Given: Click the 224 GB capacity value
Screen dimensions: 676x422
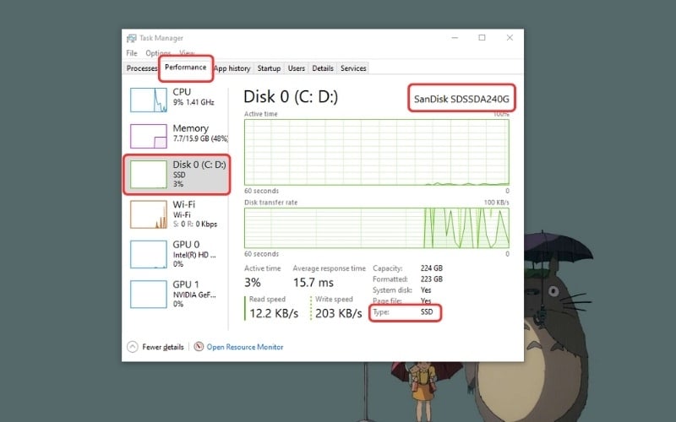Looking at the screenshot, I should [432, 268].
